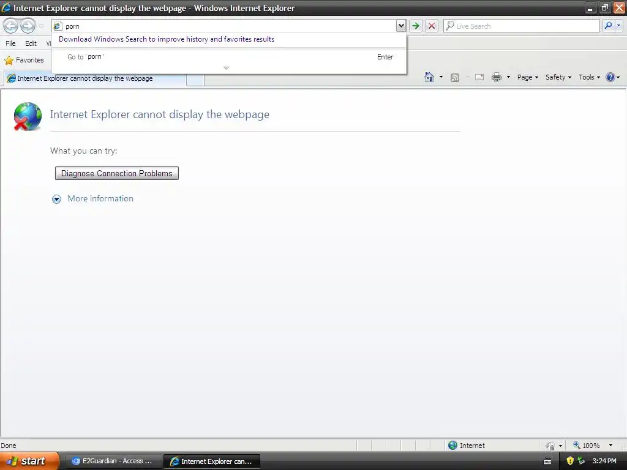Viewport: 627px width, 470px height.
Task: Click the Favorites star button
Action: tap(24, 61)
